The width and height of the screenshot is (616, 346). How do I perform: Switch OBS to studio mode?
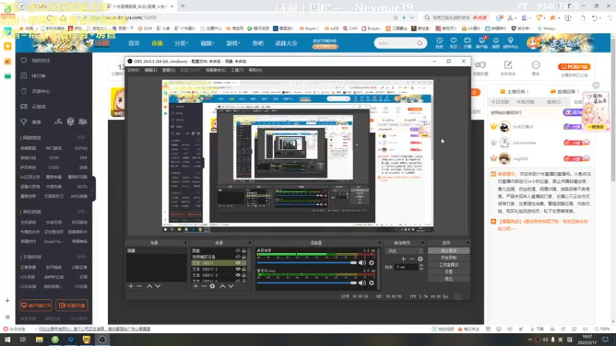(x=449, y=264)
